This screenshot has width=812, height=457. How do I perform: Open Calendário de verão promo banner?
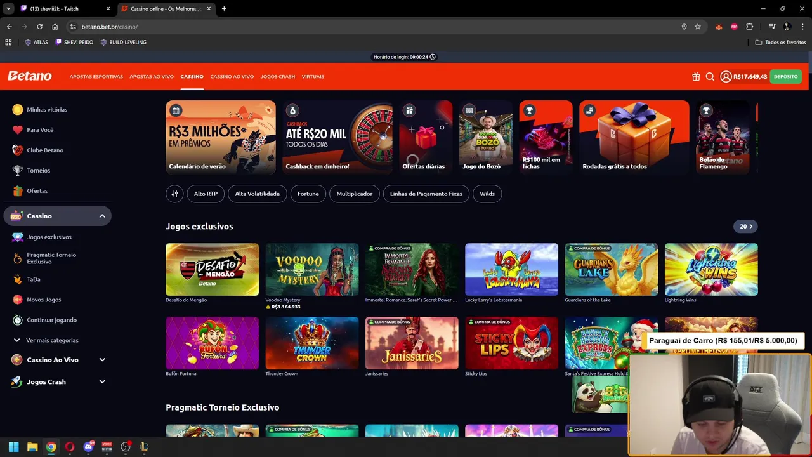coord(221,137)
